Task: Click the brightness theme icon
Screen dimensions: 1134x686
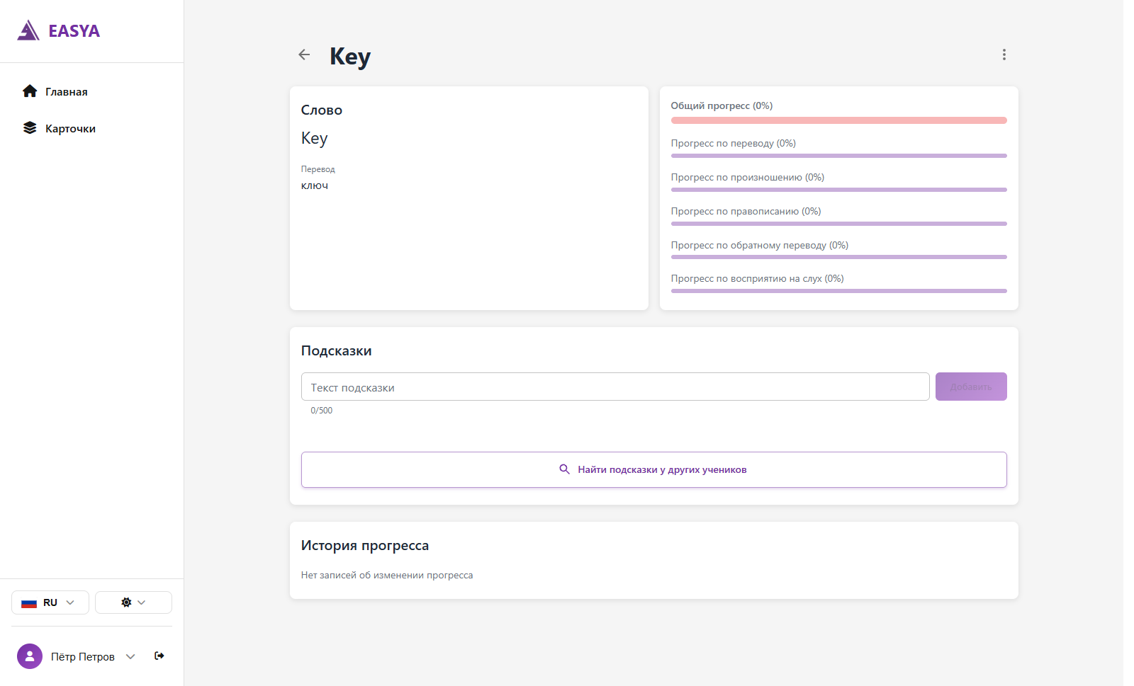Action: coord(126,602)
